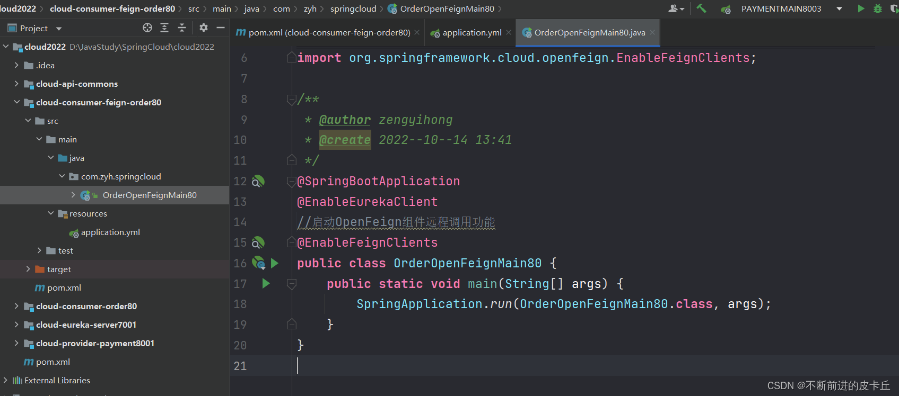
Task: Click the fold marker on line 15
Action: [x=292, y=242]
